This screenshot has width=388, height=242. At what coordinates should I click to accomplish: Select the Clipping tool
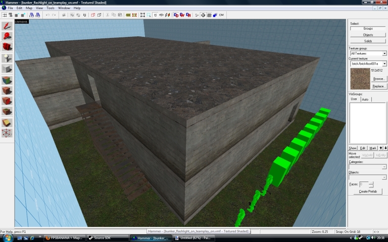pos(7,122)
